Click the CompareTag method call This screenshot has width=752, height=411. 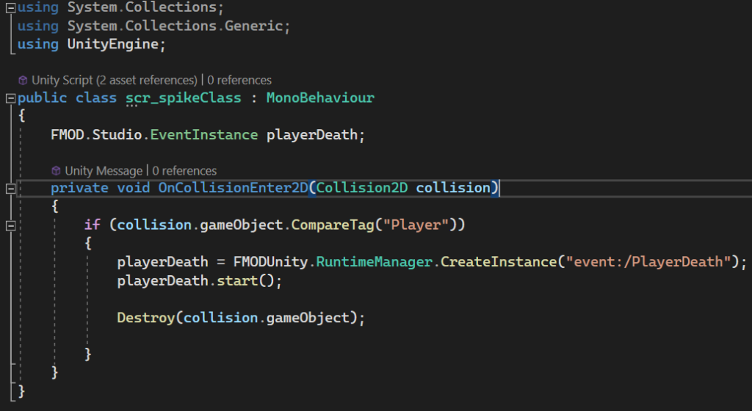click(x=329, y=225)
